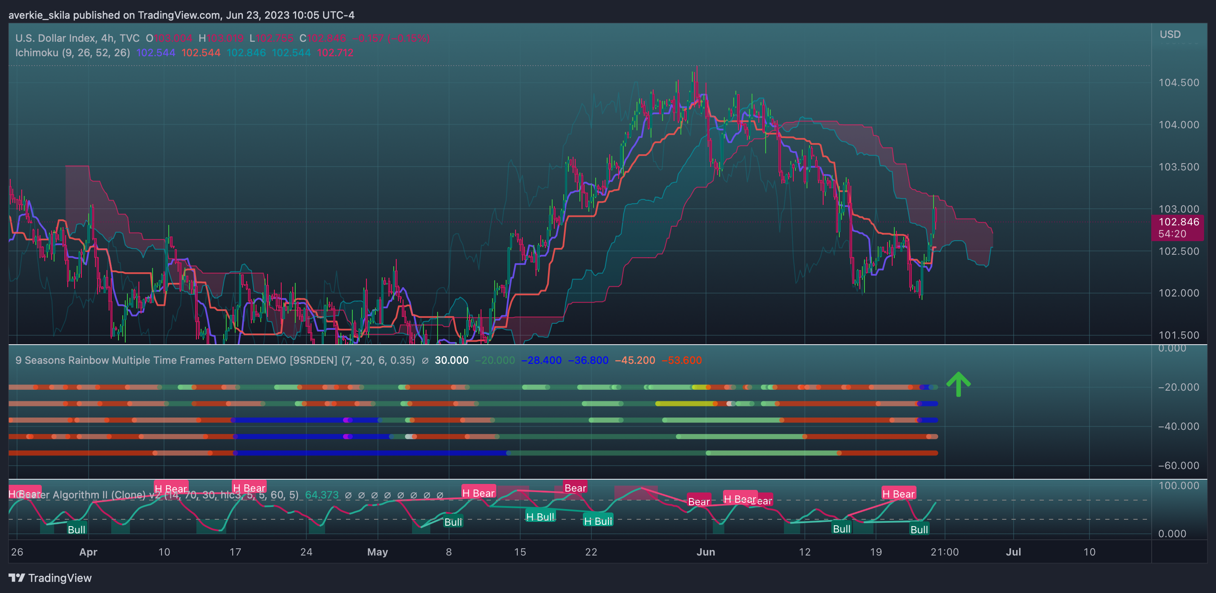Click '26' at start of time axis
1216x593 pixels.
(17, 552)
